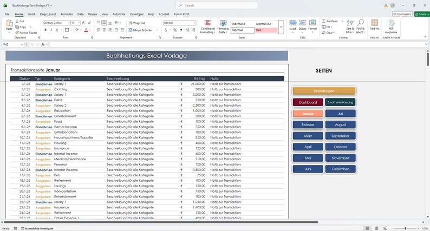Click the Search box in title bar
430x231 pixels.
[x=217, y=5]
